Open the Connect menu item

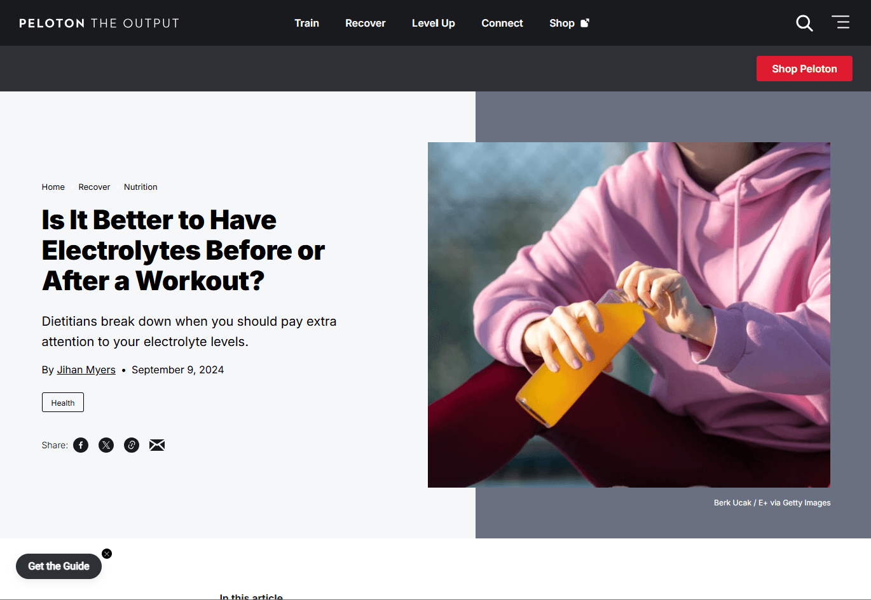pos(502,23)
